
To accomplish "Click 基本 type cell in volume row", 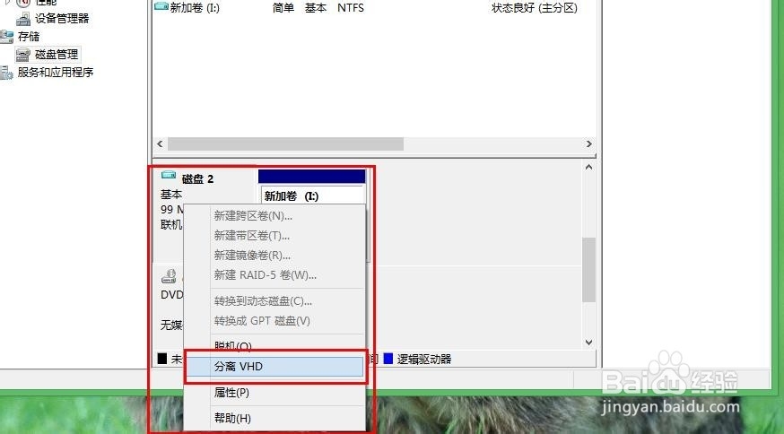I will [x=316, y=8].
